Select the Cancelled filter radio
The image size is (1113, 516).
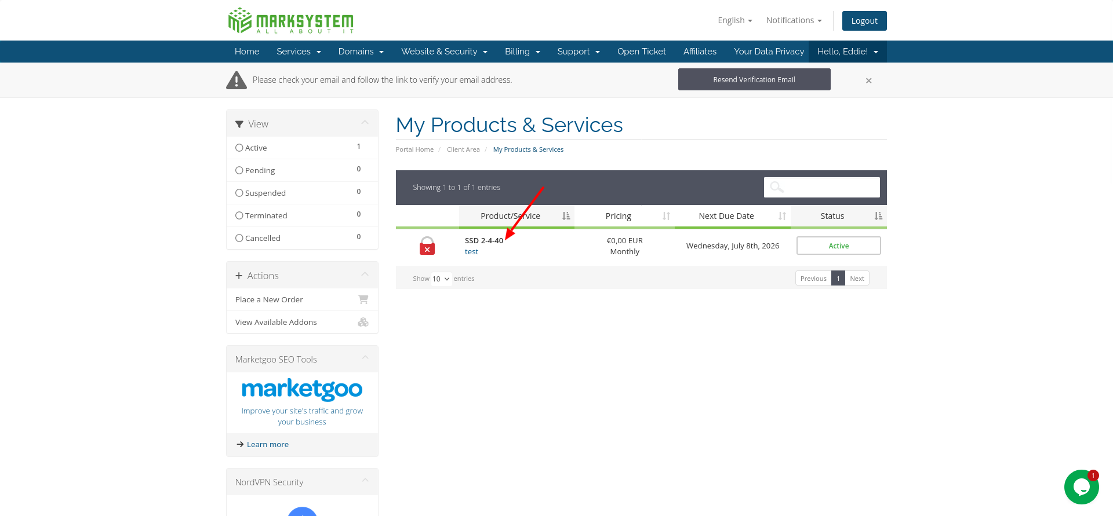(239, 238)
